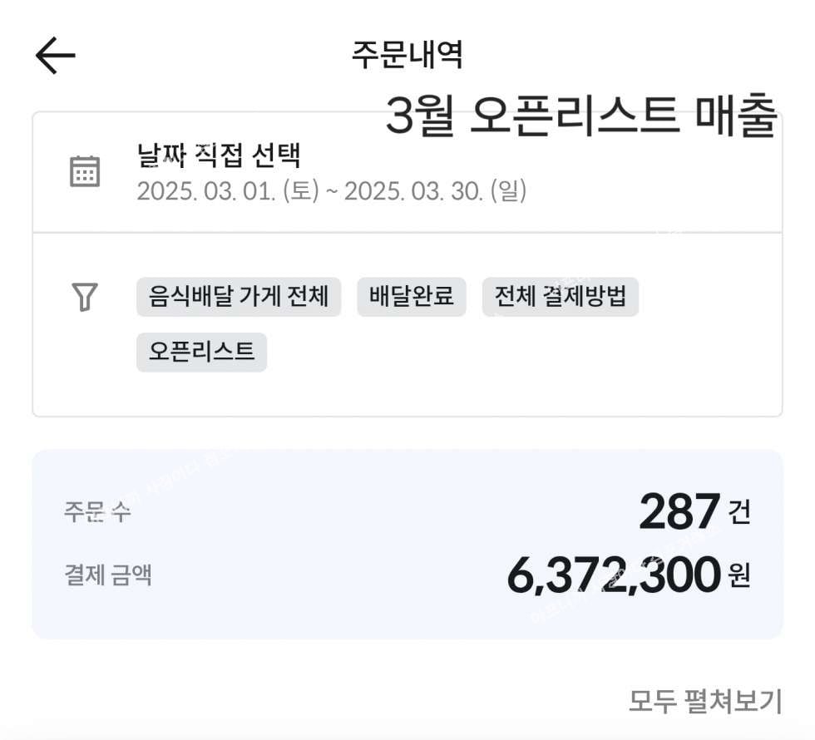The height and width of the screenshot is (740, 815).
Task: Open the 전체 결제방법 filter chip
Action: click(x=561, y=297)
